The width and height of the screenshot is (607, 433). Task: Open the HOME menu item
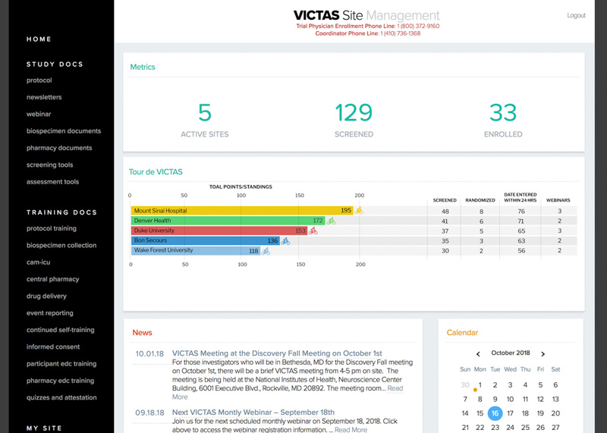tap(39, 39)
